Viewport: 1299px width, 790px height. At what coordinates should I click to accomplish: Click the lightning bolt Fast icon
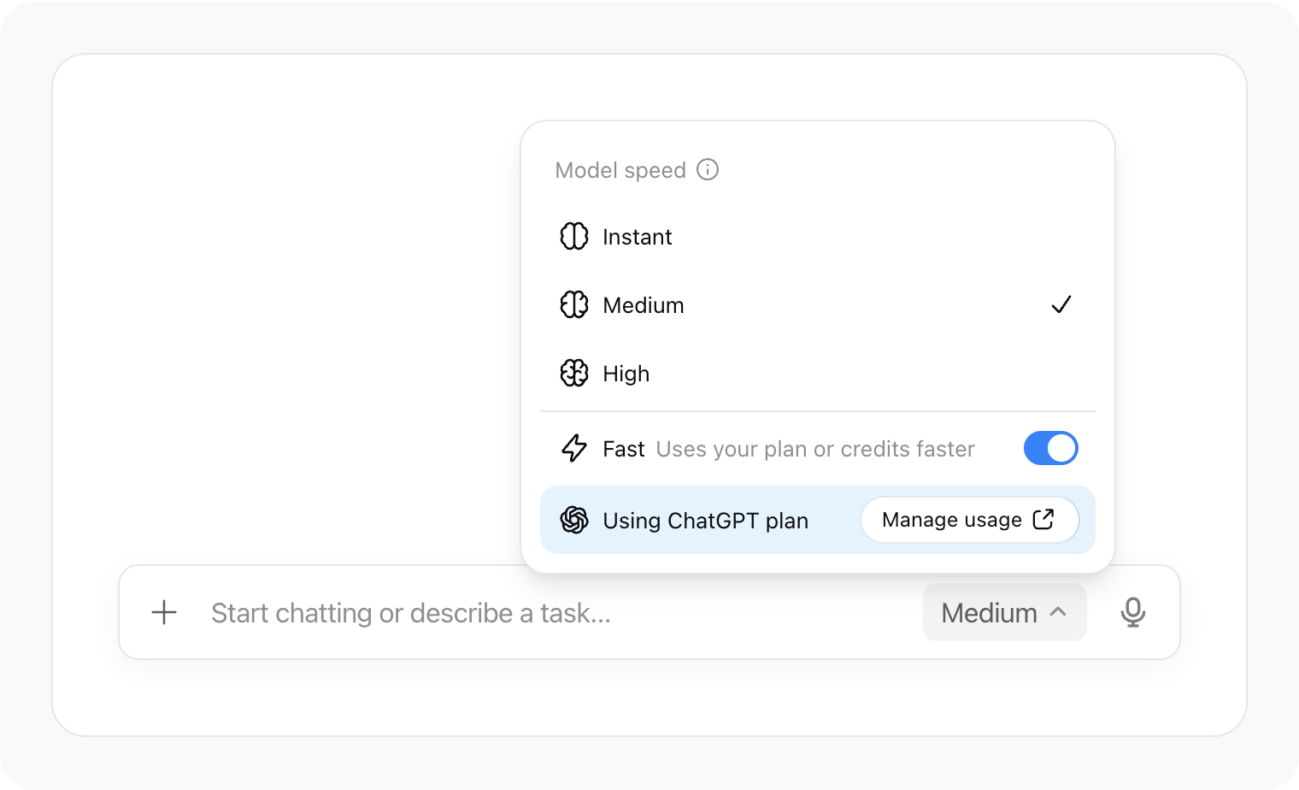(574, 448)
